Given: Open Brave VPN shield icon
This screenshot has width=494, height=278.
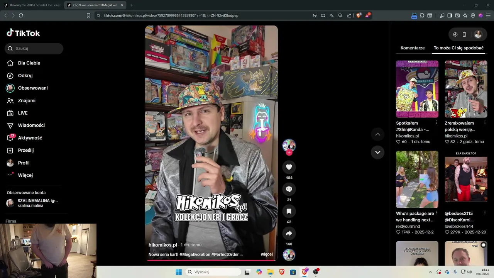Looking at the screenshot, I should coord(473,15).
